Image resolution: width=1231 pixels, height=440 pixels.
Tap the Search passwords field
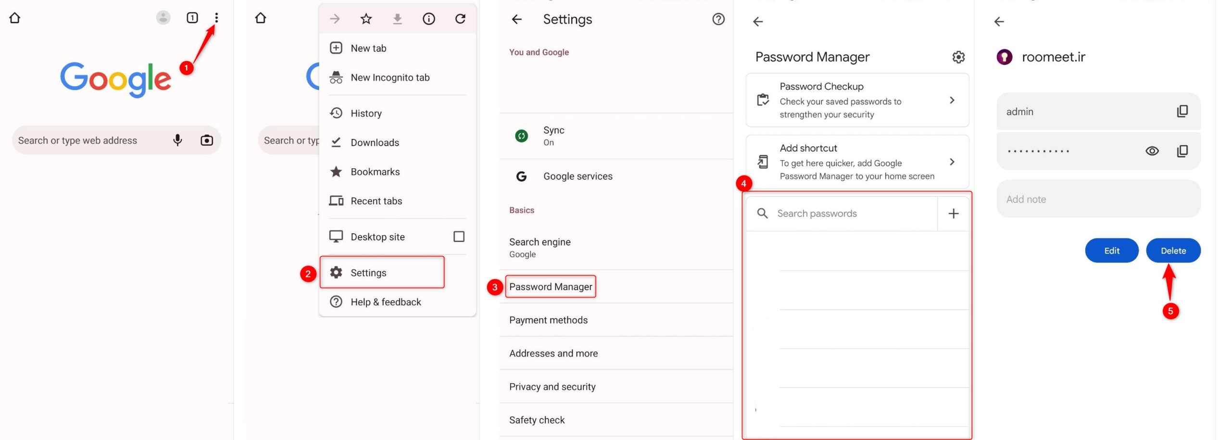tap(842, 214)
